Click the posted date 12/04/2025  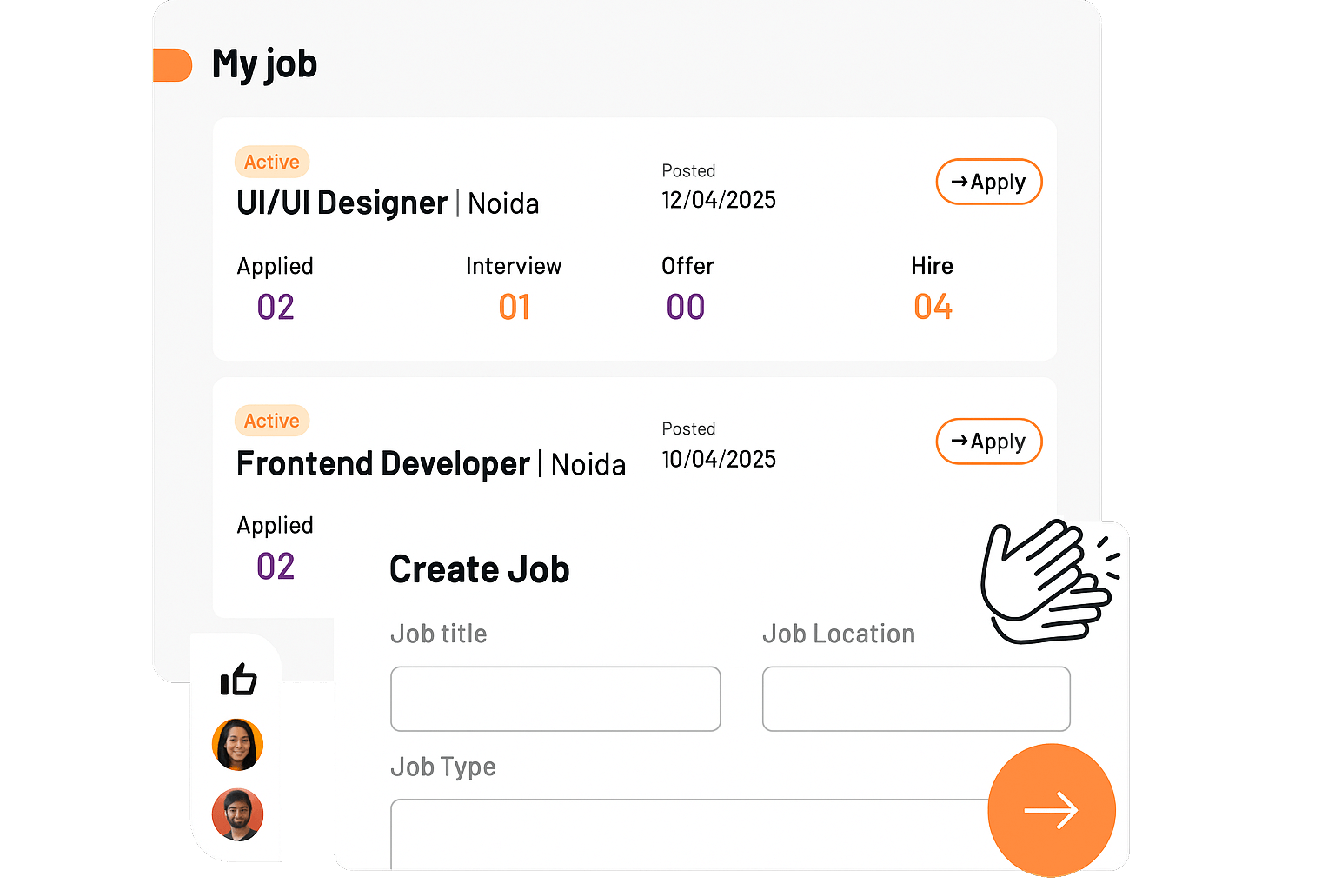pos(719,200)
